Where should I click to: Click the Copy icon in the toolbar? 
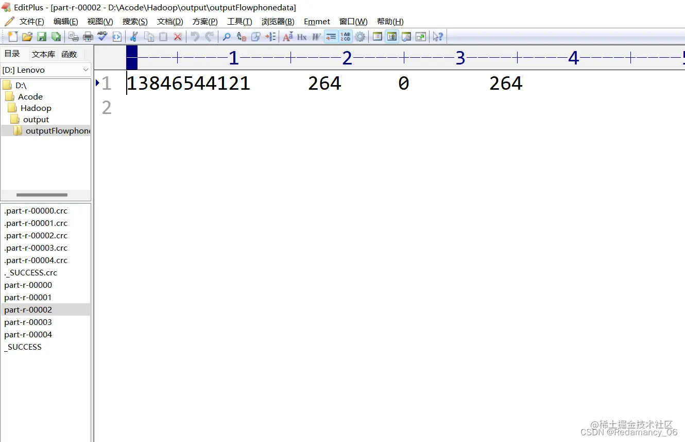coord(149,37)
